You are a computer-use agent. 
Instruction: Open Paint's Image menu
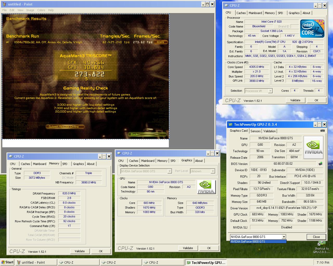pyautogui.click(x=30, y=10)
